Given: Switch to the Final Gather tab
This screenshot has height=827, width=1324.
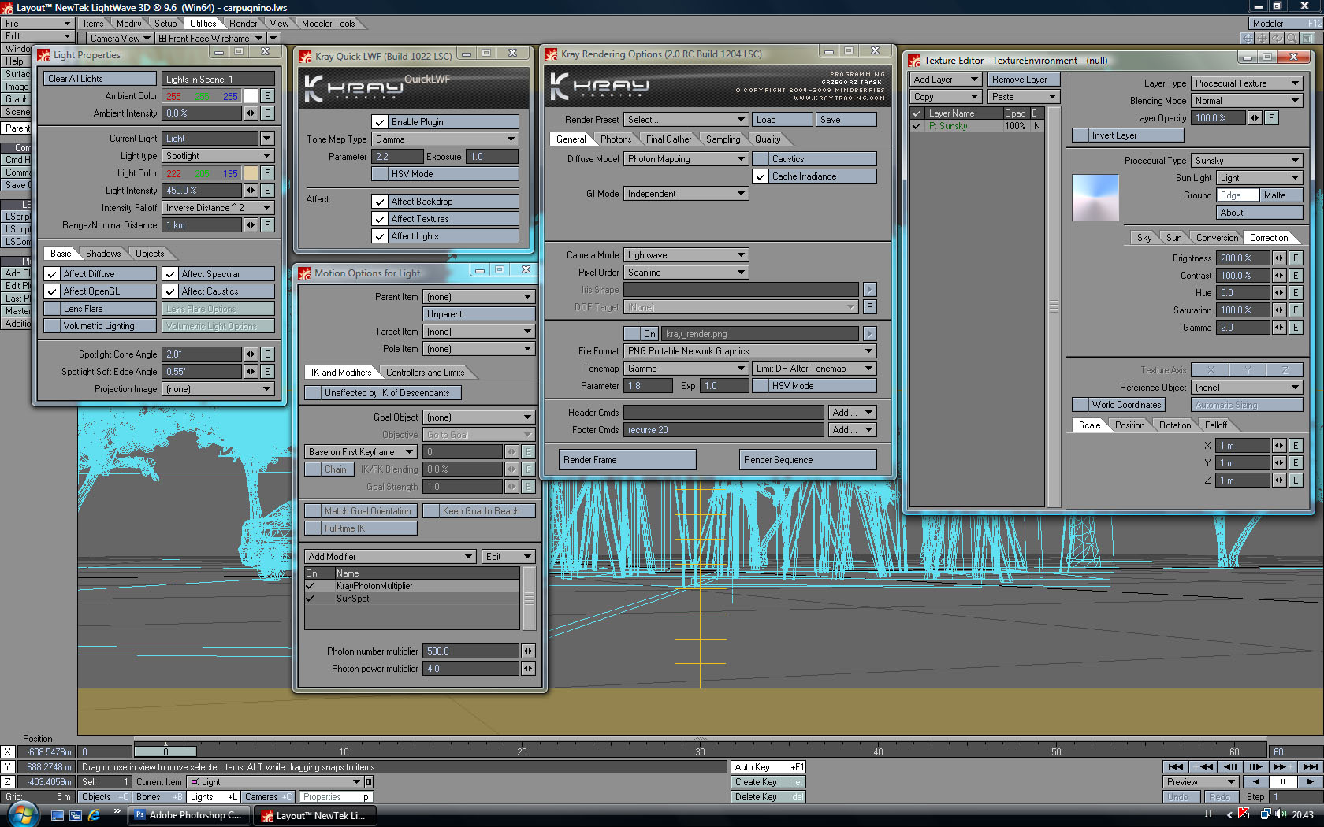Looking at the screenshot, I should [x=668, y=139].
